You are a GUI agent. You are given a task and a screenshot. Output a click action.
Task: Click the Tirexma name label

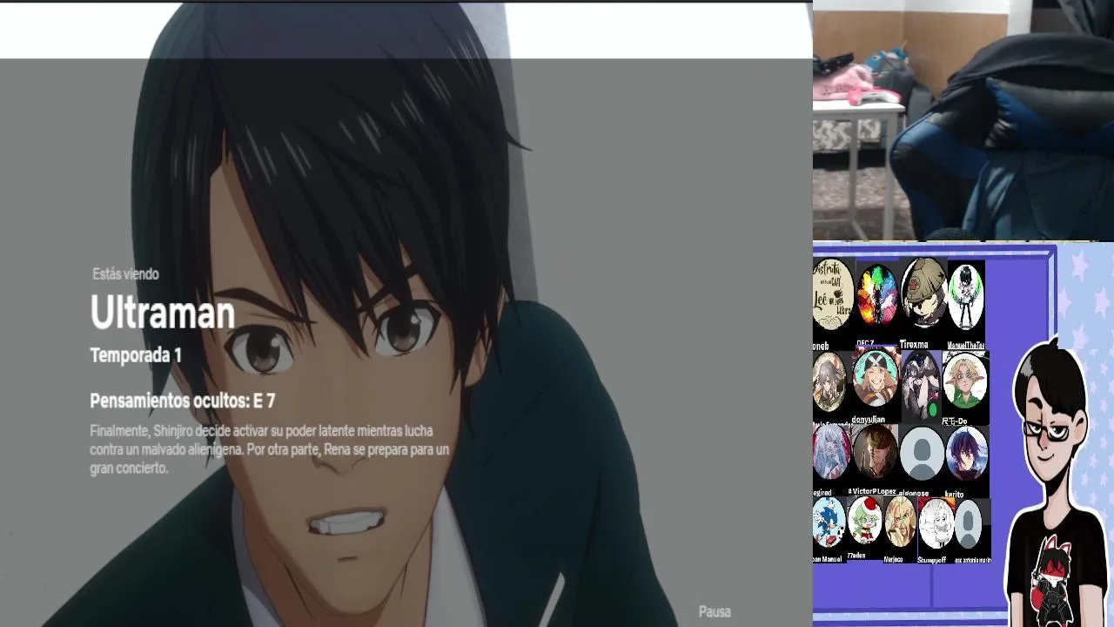pyautogui.click(x=914, y=345)
